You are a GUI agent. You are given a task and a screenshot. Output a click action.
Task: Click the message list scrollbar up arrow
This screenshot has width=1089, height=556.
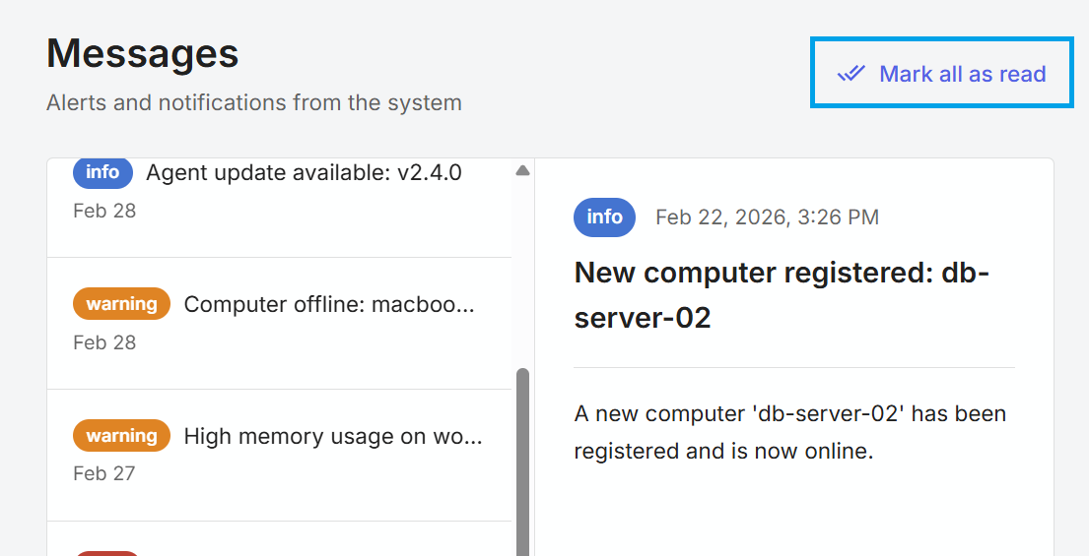coord(522,171)
